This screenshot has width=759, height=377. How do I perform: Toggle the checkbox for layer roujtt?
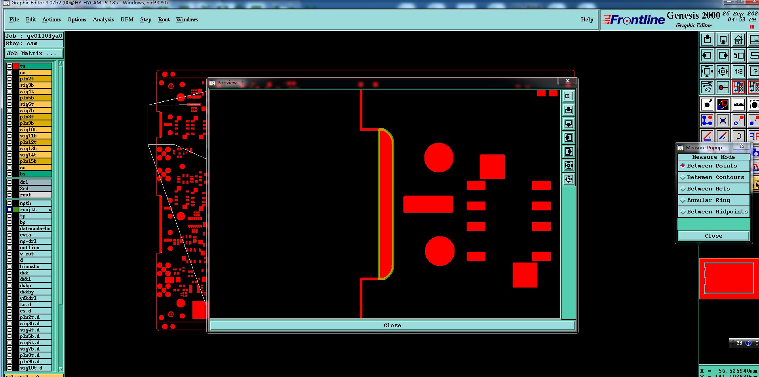coord(10,209)
